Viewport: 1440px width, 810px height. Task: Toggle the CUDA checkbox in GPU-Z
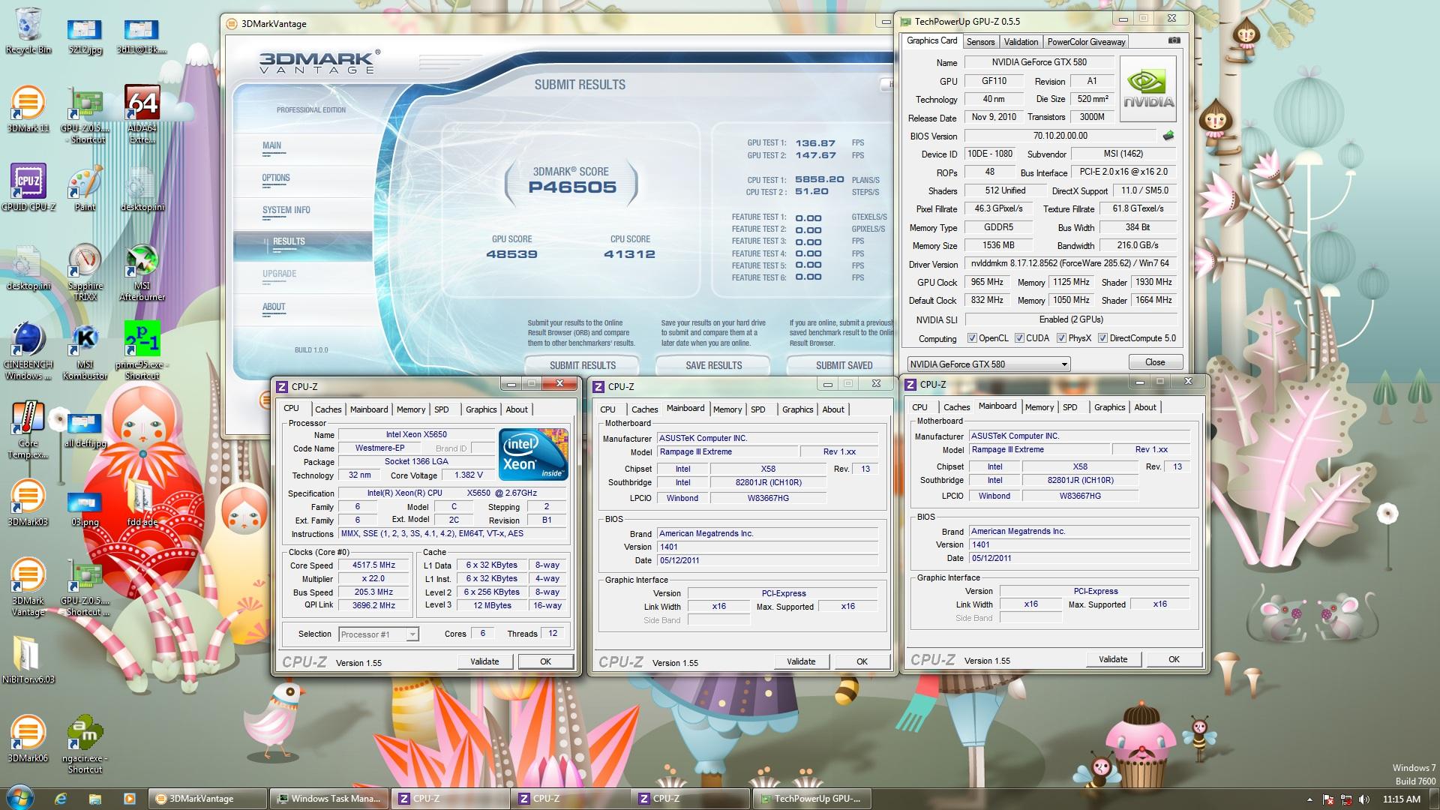pos(1020,338)
